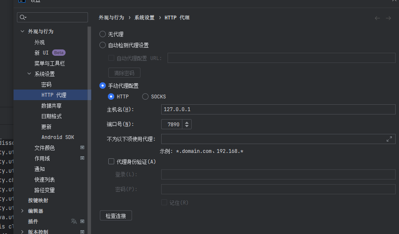The image size is (399, 234).
Task: Open the 密码 settings page
Action: 46,84
